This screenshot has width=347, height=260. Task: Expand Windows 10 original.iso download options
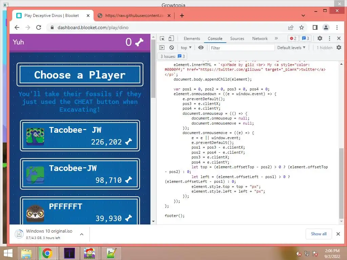click(82, 234)
